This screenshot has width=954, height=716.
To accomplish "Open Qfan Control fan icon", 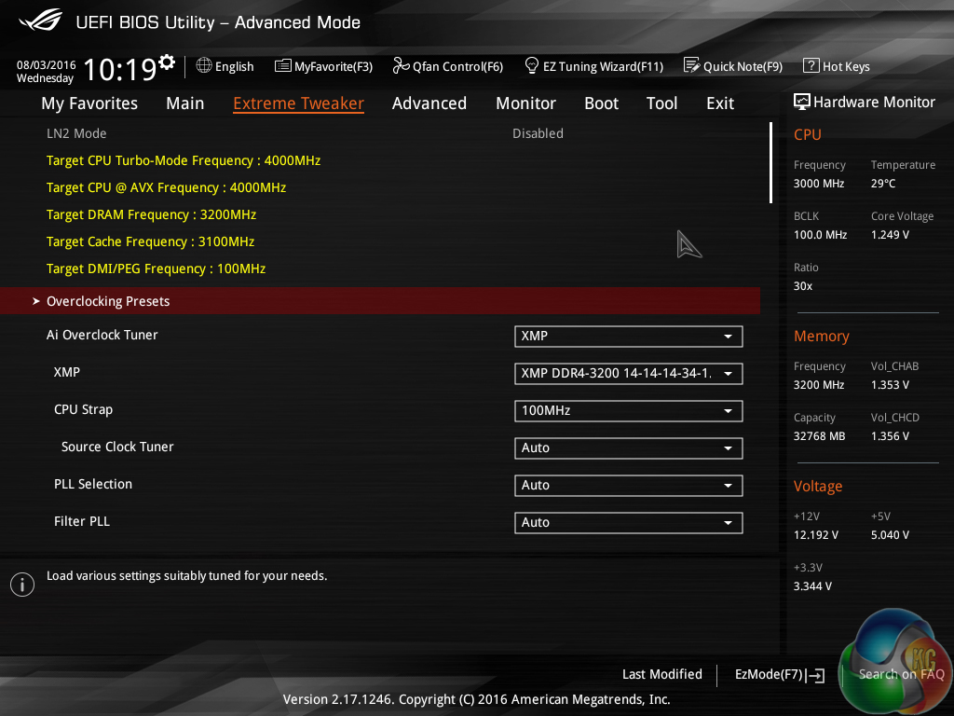I will coord(401,65).
